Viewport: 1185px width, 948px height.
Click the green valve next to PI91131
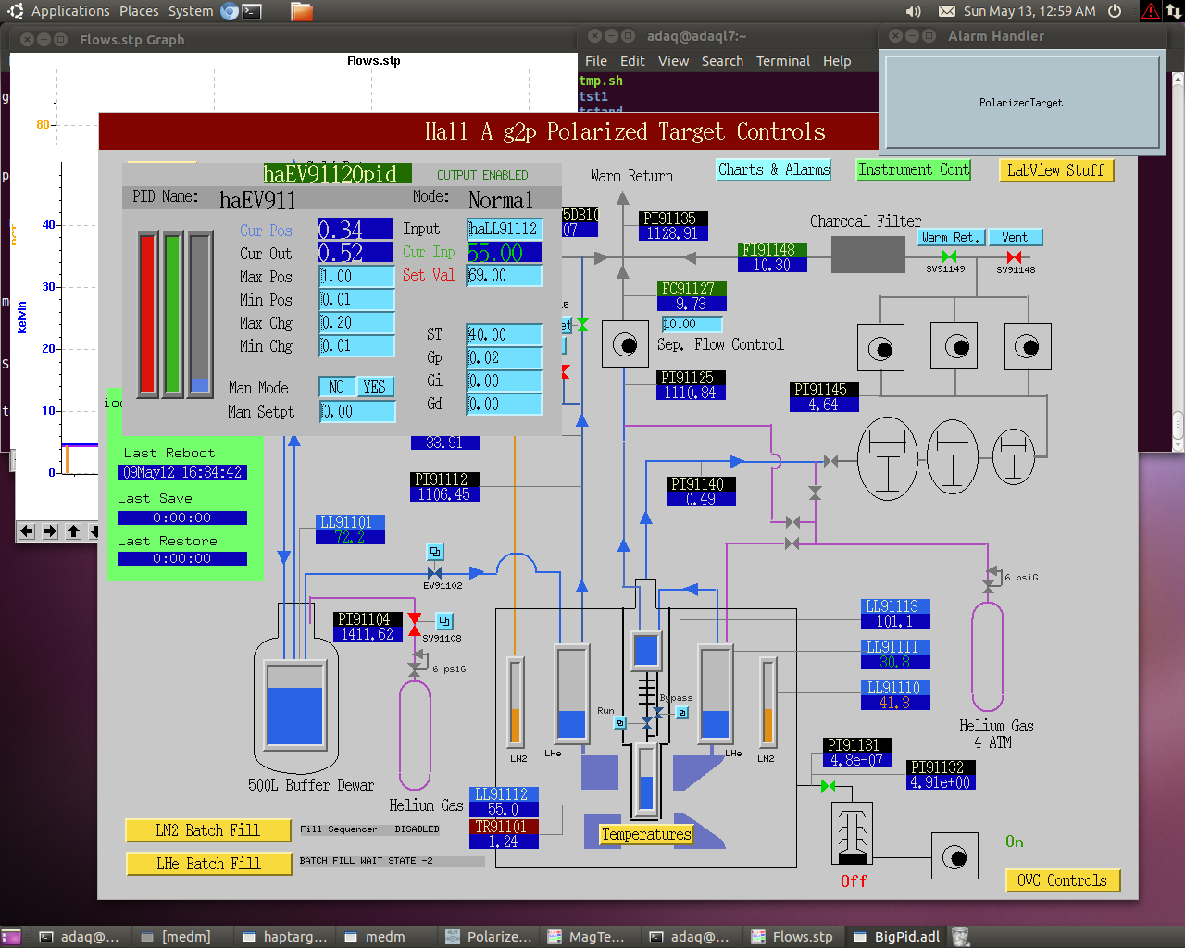pyautogui.click(x=828, y=786)
